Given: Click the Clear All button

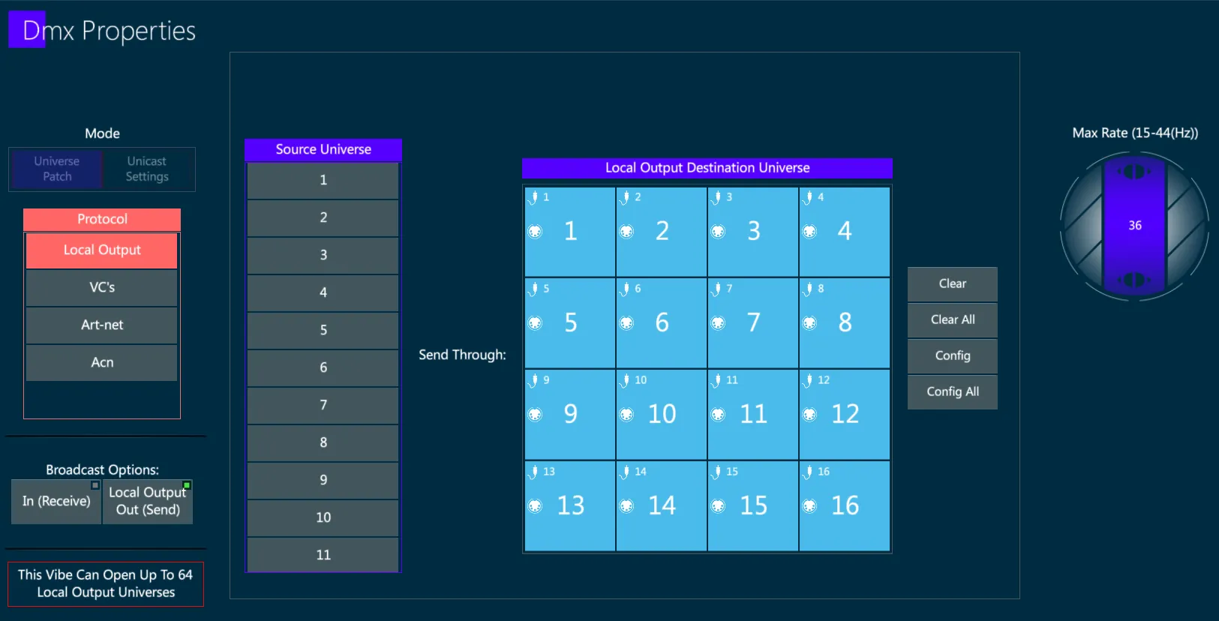Looking at the screenshot, I should [953, 319].
